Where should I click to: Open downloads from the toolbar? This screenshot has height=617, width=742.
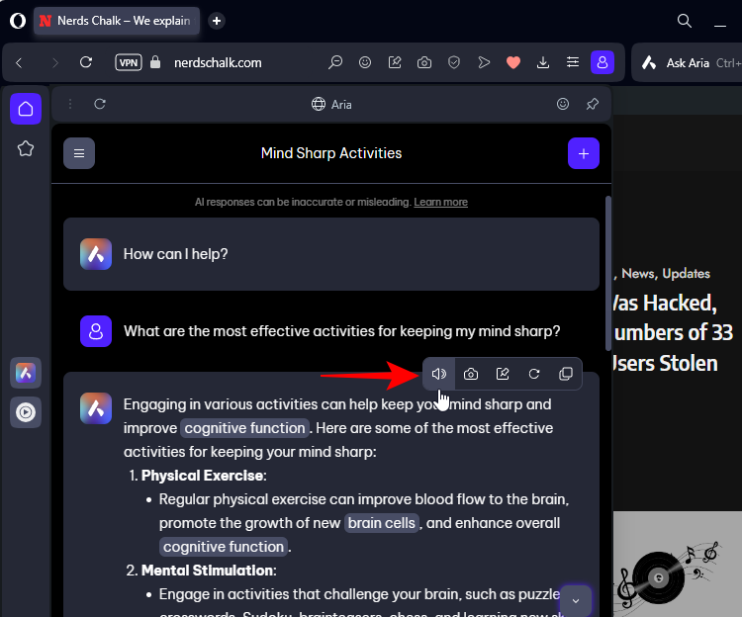pyautogui.click(x=542, y=62)
